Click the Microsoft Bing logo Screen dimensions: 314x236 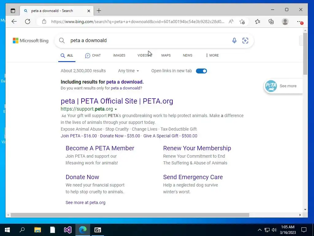tap(31, 41)
